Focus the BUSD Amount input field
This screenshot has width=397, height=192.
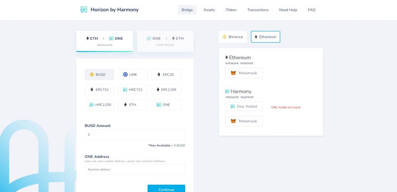135,134
